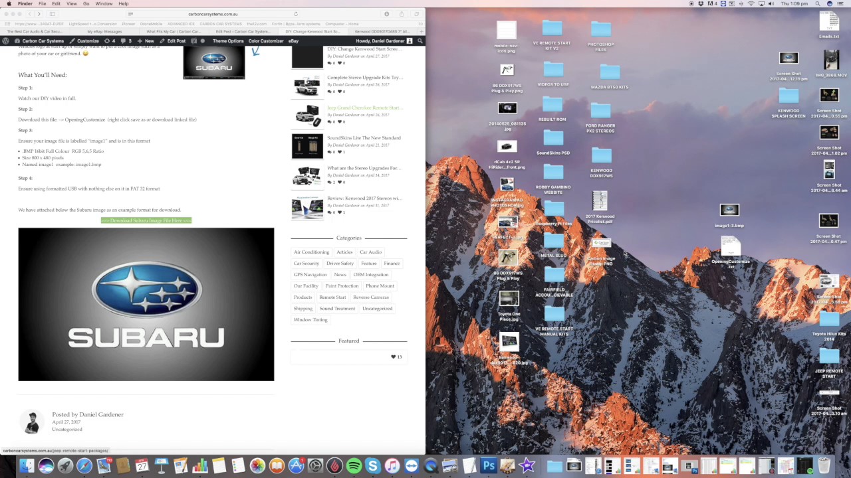Open iMovie star icon in Dock

(x=527, y=466)
